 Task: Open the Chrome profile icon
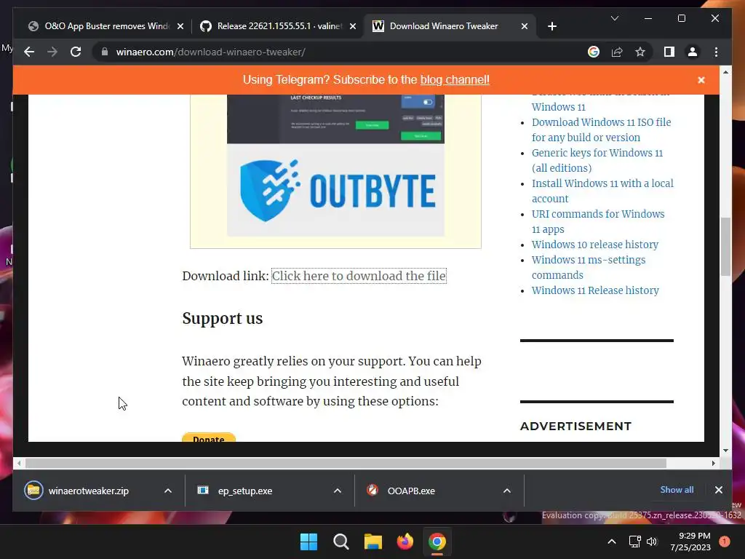coord(693,52)
